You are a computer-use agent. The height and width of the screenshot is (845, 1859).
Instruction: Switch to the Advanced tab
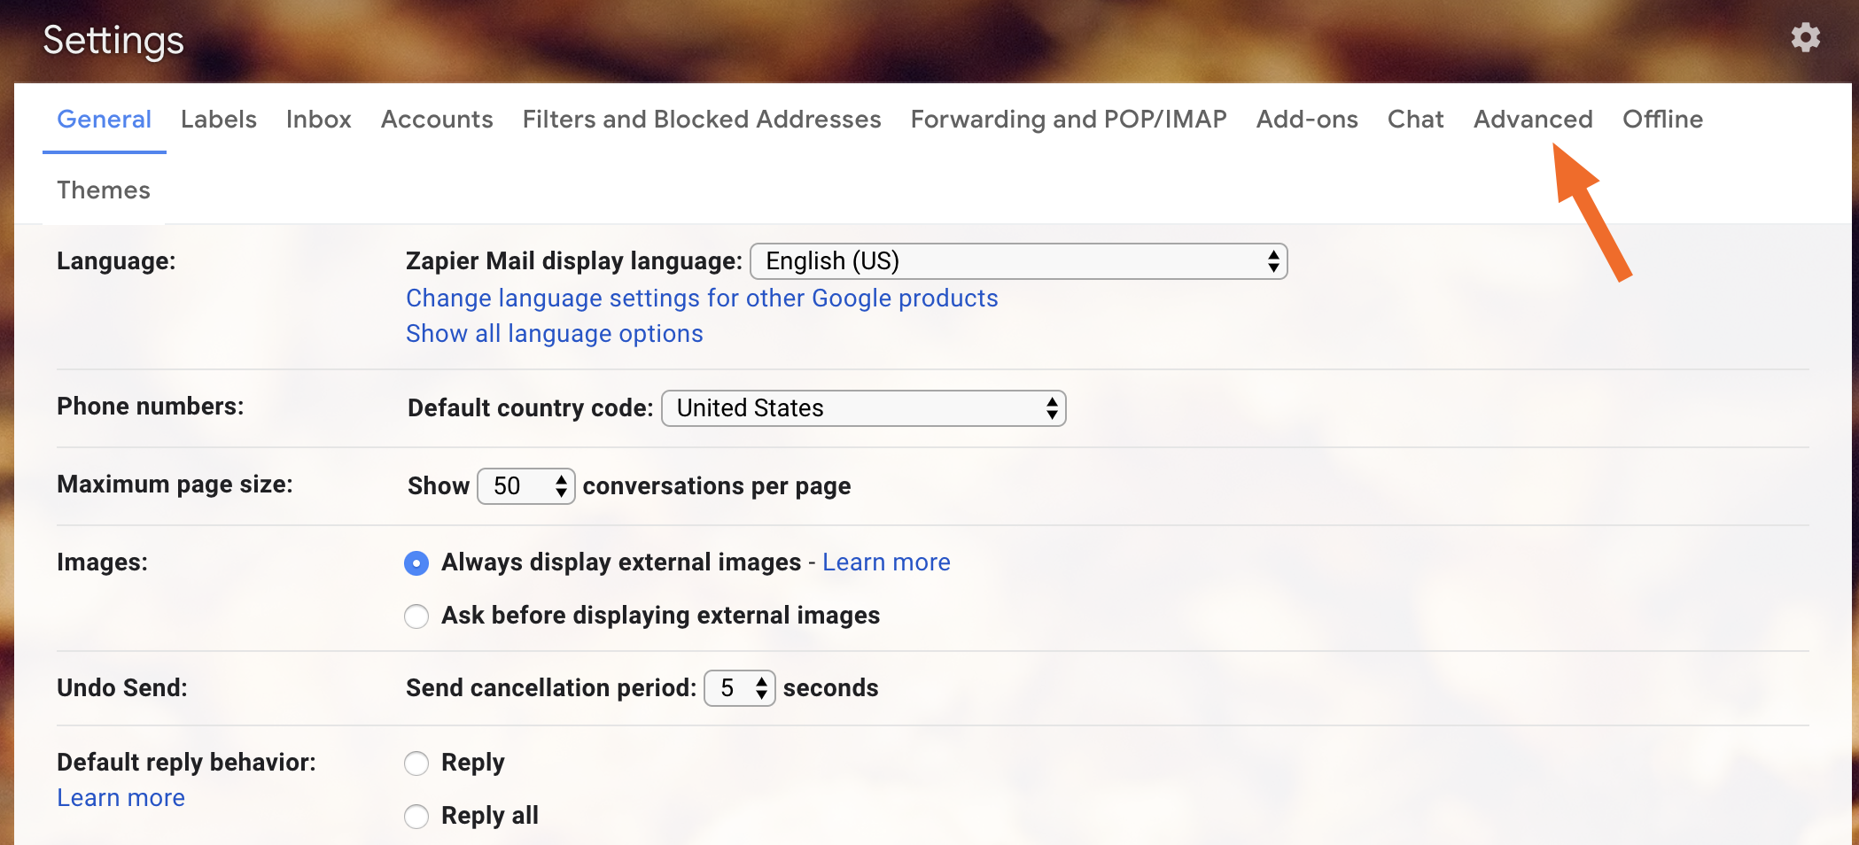pos(1532,120)
